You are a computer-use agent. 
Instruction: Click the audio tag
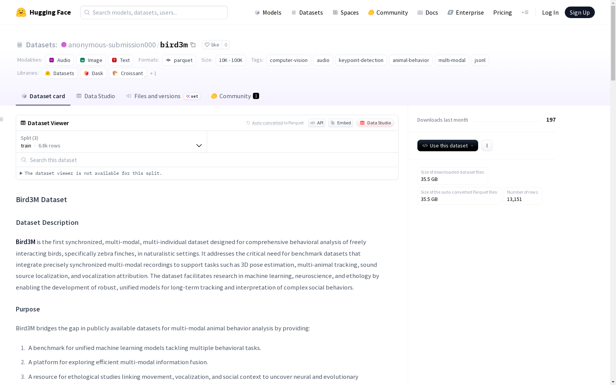[x=323, y=60]
